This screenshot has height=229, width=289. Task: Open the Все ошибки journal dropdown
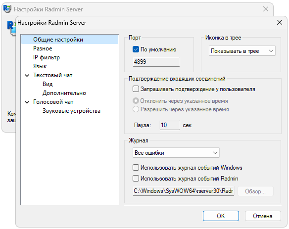point(176,153)
